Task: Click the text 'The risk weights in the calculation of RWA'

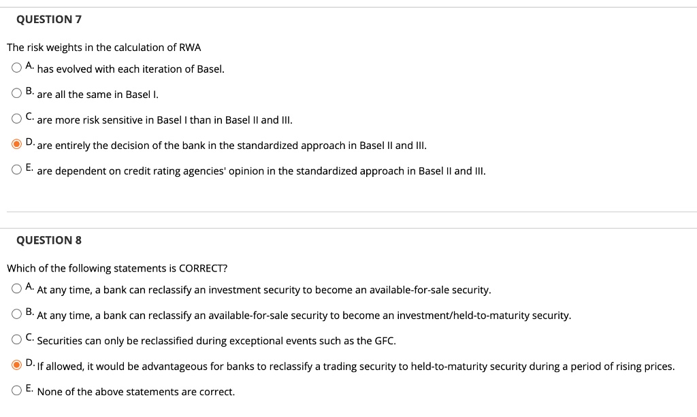Action: click(x=104, y=48)
